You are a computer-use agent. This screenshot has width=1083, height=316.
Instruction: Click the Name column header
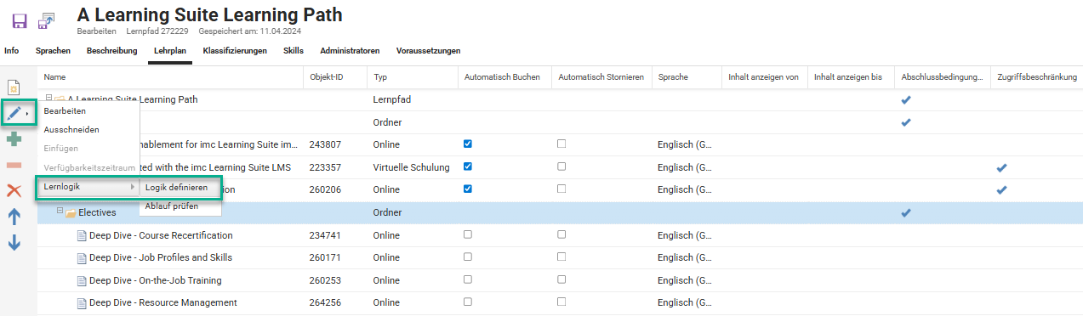click(171, 77)
